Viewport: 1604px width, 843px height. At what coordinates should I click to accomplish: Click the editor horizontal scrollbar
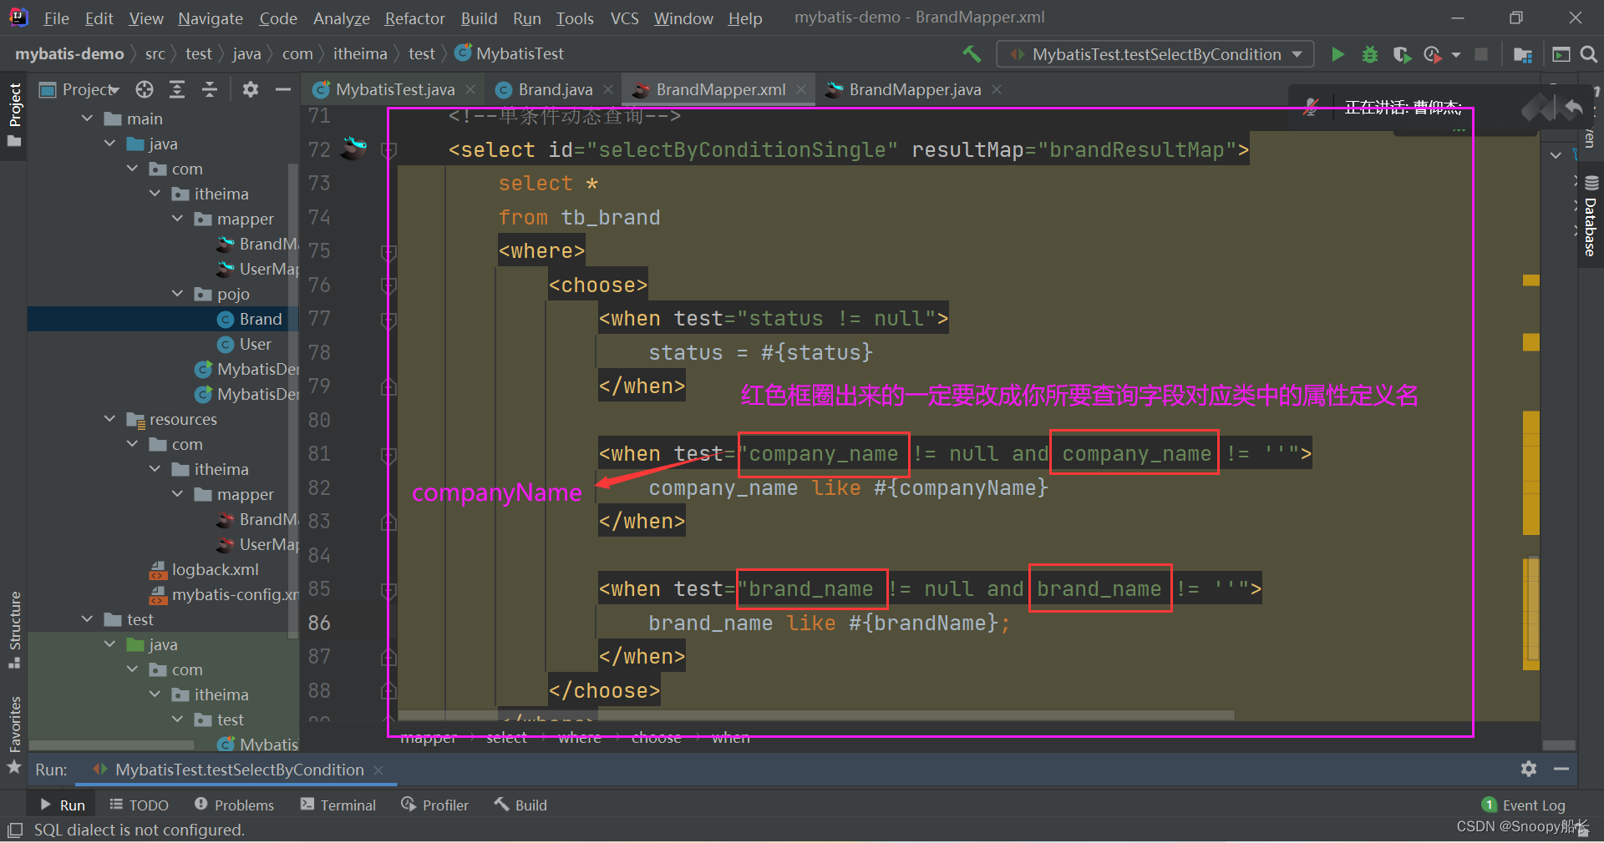[816, 715]
